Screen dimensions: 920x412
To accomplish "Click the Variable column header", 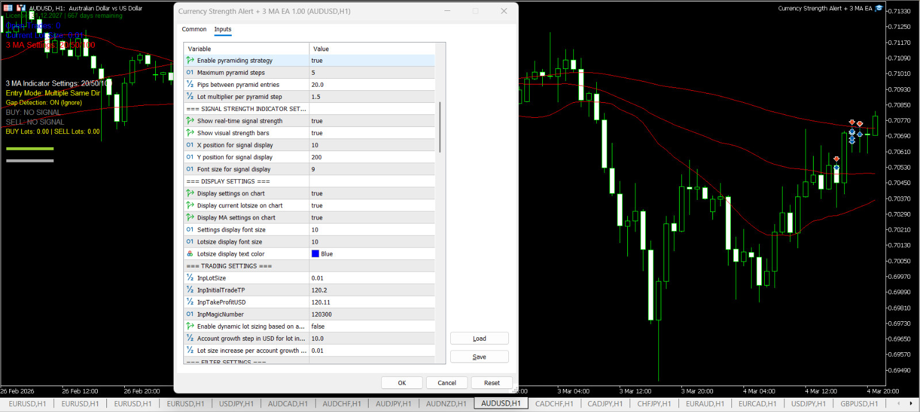I will [x=247, y=49].
